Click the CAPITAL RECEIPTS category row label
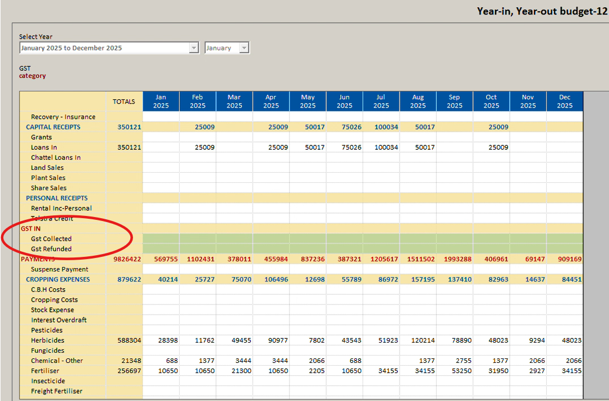 coord(53,127)
